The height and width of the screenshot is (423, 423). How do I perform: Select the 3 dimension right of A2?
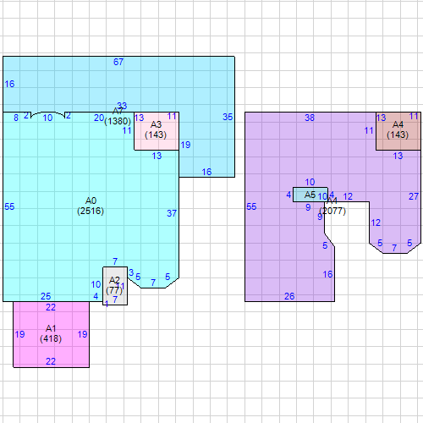pyautogui.click(x=131, y=272)
